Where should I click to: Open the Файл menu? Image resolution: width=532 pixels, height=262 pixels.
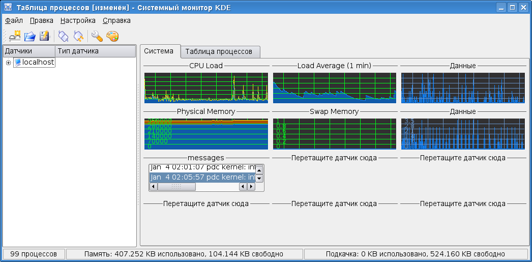point(14,20)
